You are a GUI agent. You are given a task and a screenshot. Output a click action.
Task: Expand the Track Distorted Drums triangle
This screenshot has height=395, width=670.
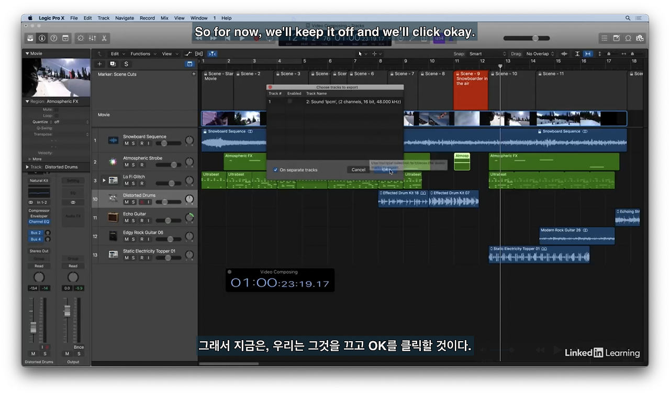pyautogui.click(x=27, y=167)
